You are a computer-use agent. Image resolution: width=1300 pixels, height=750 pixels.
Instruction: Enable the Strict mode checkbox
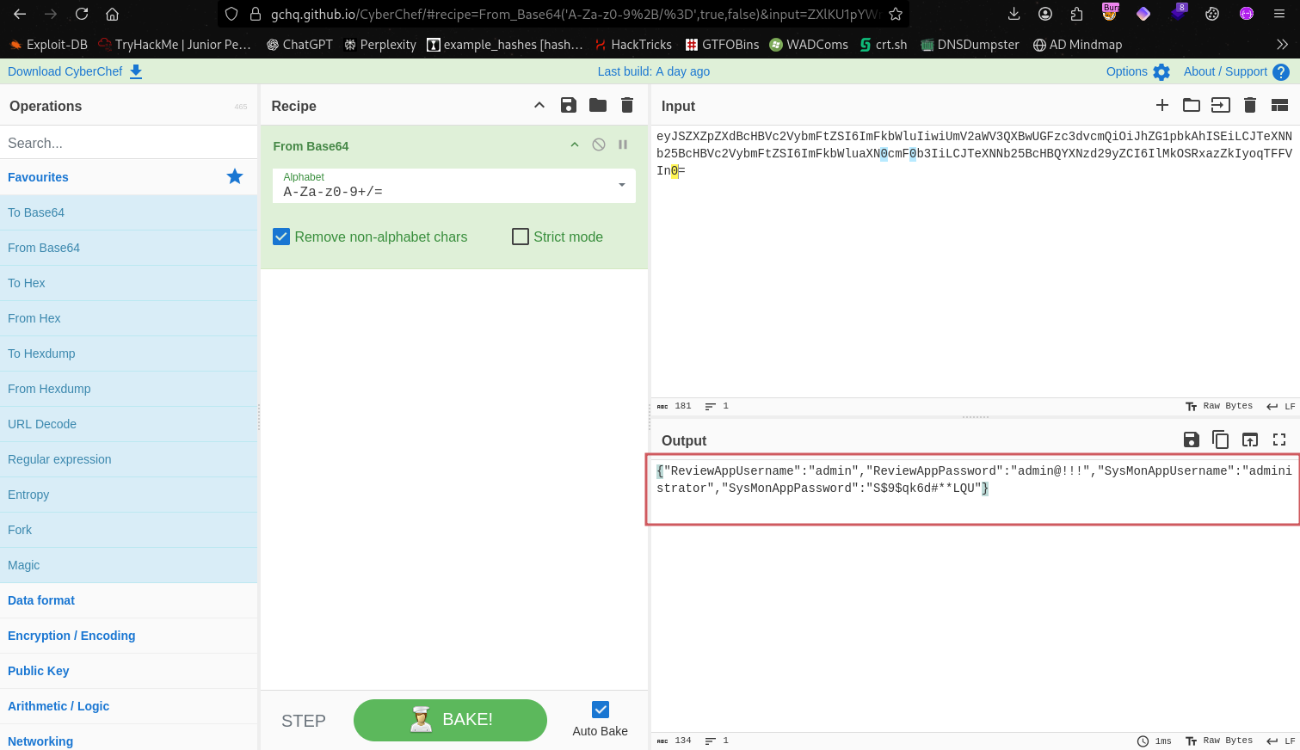521,237
